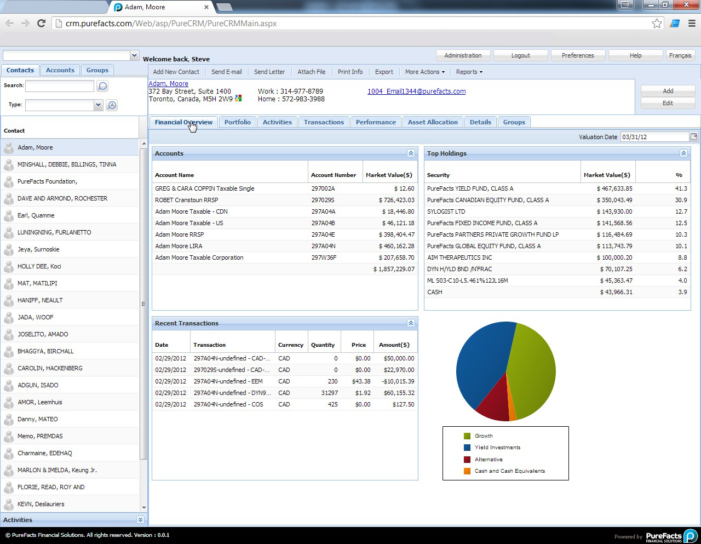Click the Adam, Moore contact name link
This screenshot has width=701, height=544.
pos(168,84)
